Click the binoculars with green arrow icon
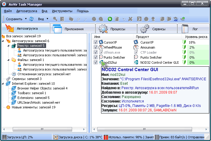211x141 pixels. (x=183, y=19)
